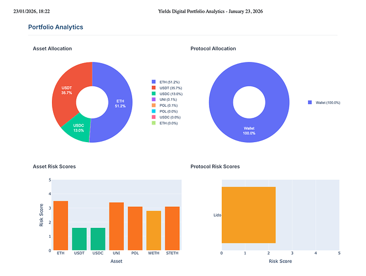This screenshot has width=366, height=276.
Task: Select the UNI risk score bar
Action: (117, 226)
